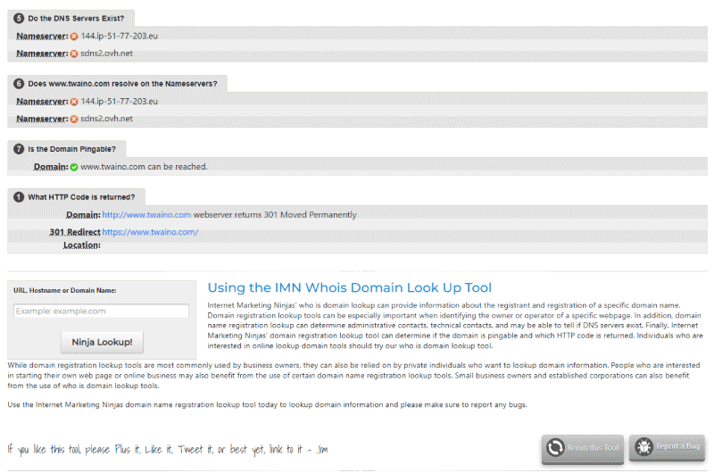Click the Nameserver label for sdns2.ovh.net in section 6
Viewport: 714px width, 473px height.
point(42,119)
